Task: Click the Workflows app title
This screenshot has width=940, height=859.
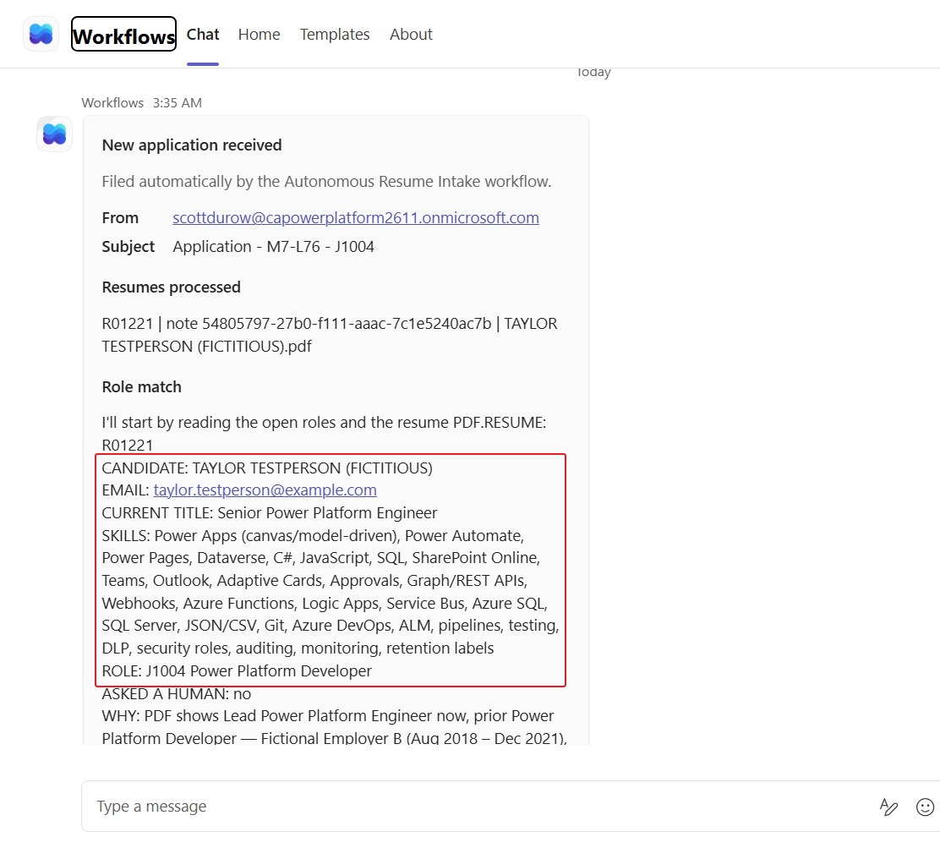Action: tap(123, 35)
